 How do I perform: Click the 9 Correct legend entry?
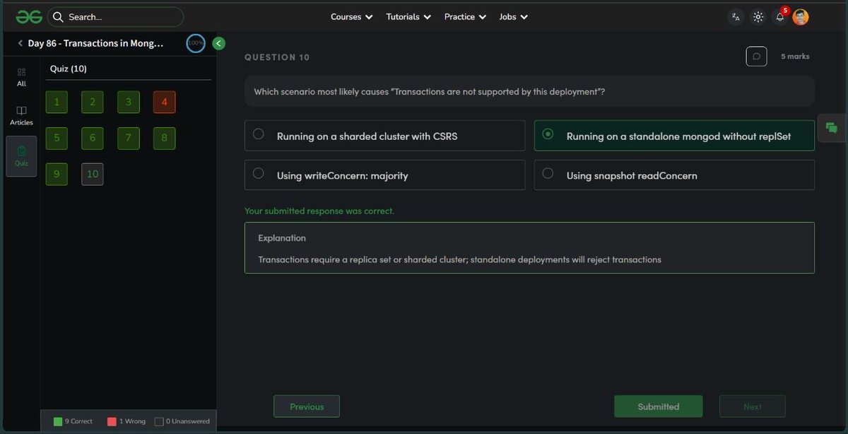coord(73,421)
